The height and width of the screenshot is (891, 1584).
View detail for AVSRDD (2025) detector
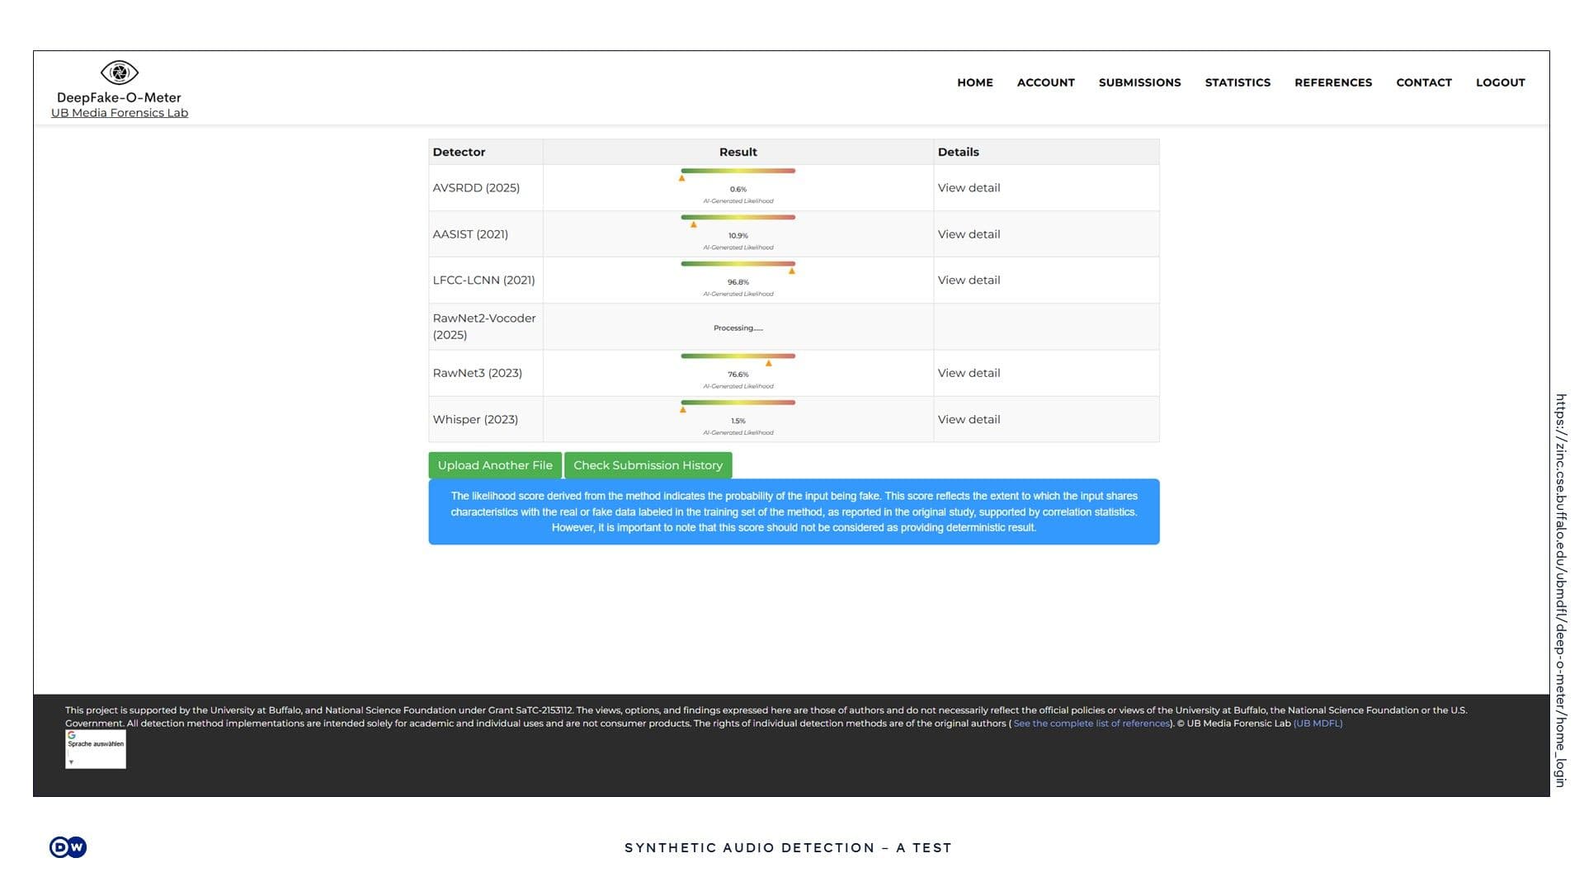[969, 188]
